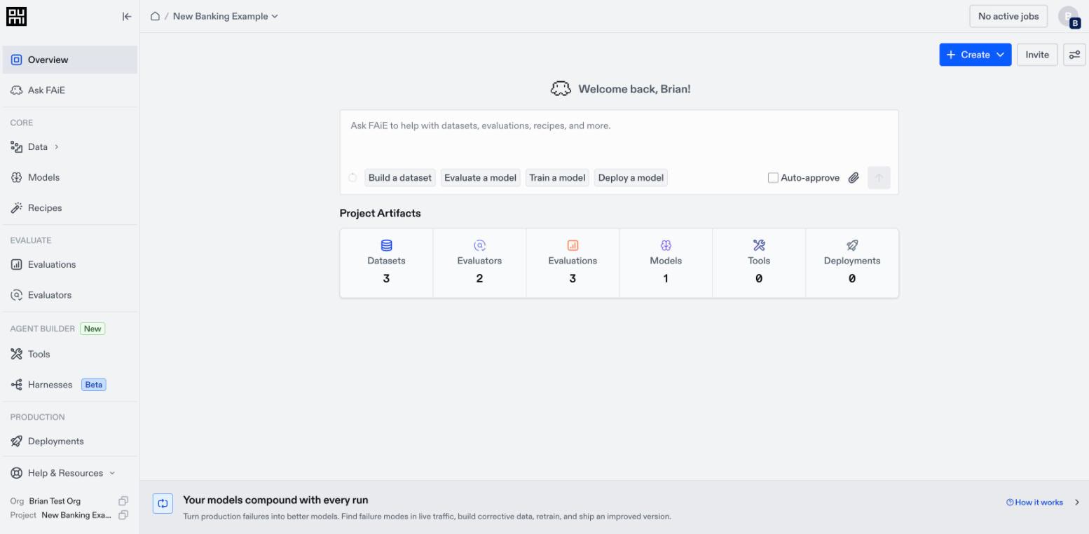Open the Models artifact card
This screenshot has width=1089, height=534.
pos(666,263)
